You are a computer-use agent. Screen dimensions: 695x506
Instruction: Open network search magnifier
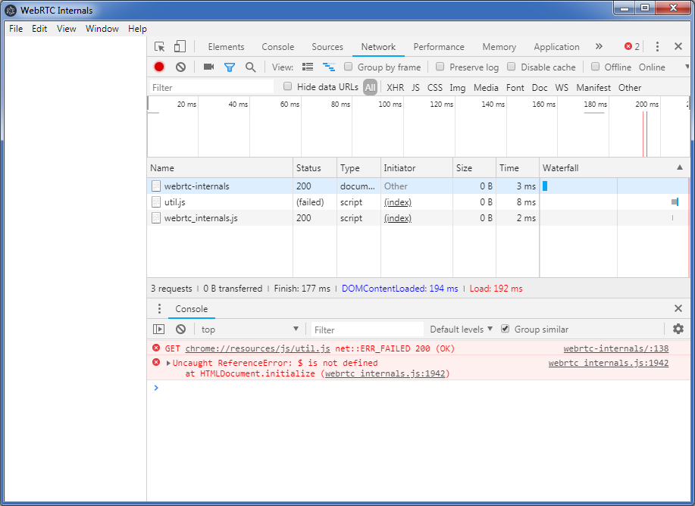(x=250, y=67)
